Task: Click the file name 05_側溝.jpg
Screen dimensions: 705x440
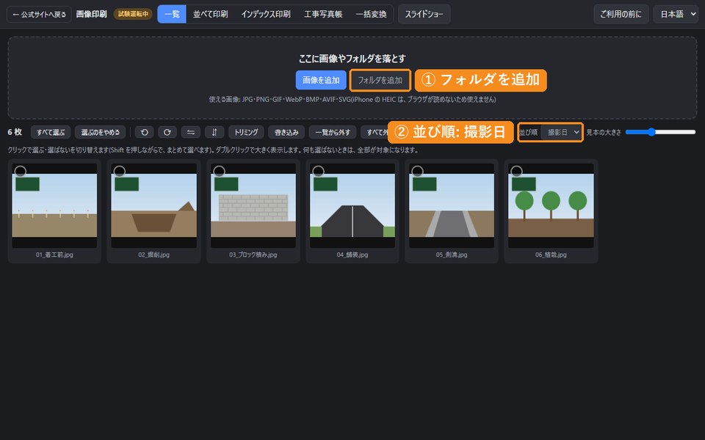Action: (452, 254)
